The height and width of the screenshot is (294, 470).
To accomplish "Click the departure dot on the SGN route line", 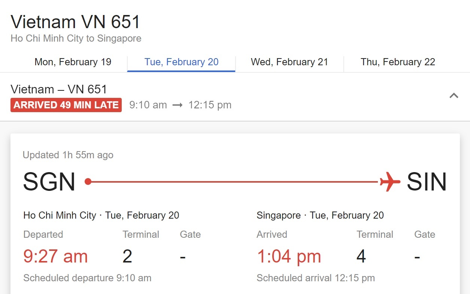I will pos(88,181).
